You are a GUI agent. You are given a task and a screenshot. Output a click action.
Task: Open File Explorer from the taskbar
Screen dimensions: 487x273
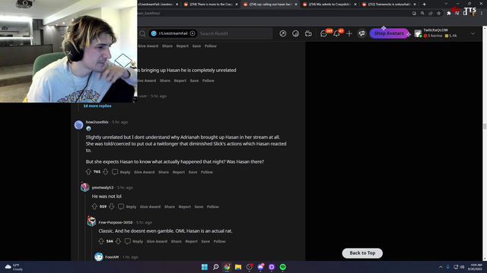coord(238,267)
